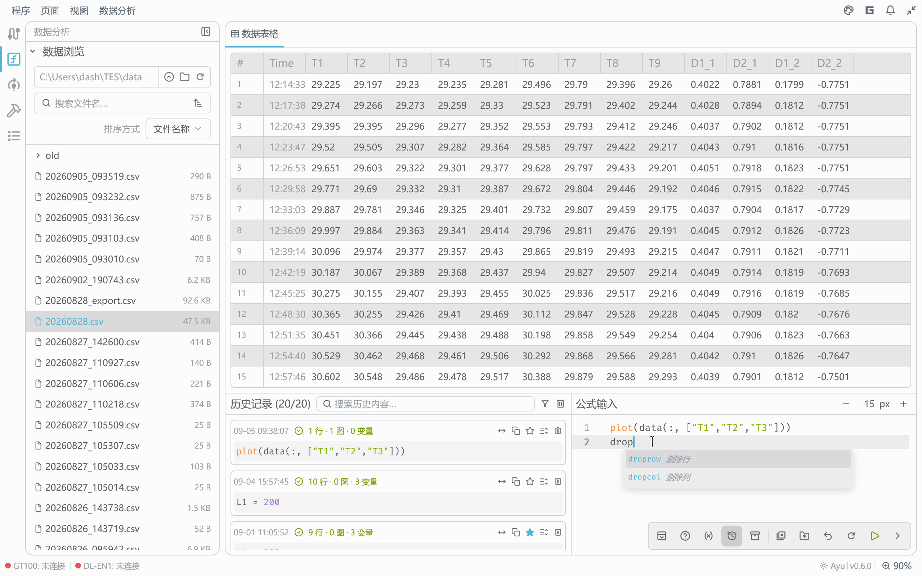Open the device connection sidebar icon

(x=14, y=33)
